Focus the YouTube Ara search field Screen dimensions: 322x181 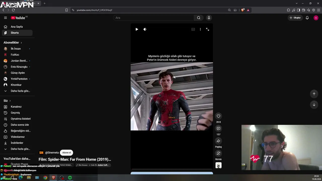tap(153, 18)
